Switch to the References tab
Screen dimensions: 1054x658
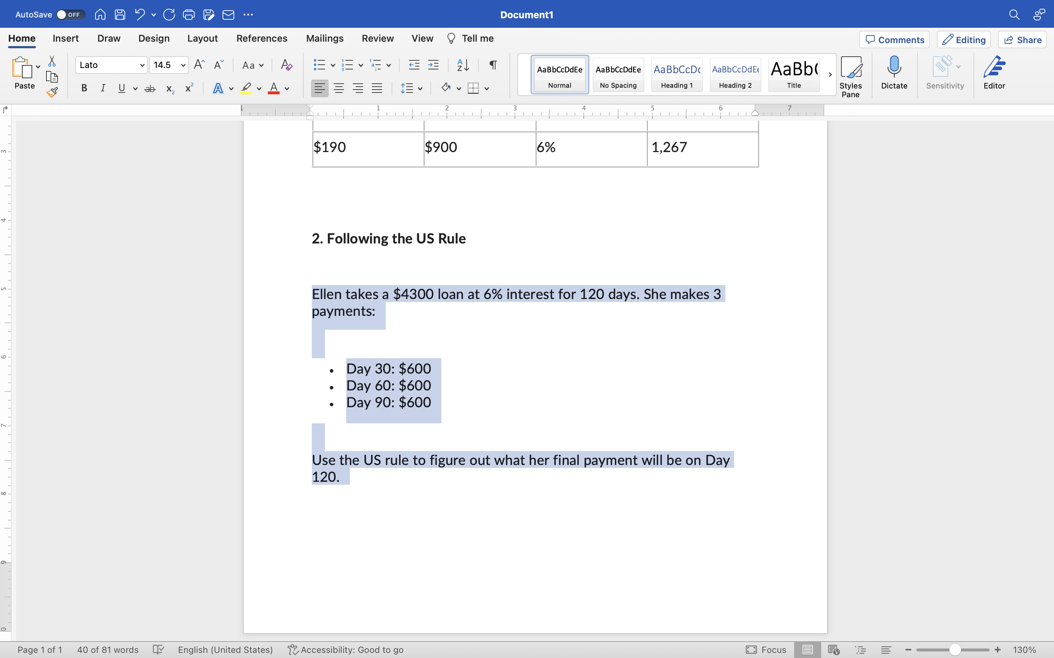coord(262,38)
